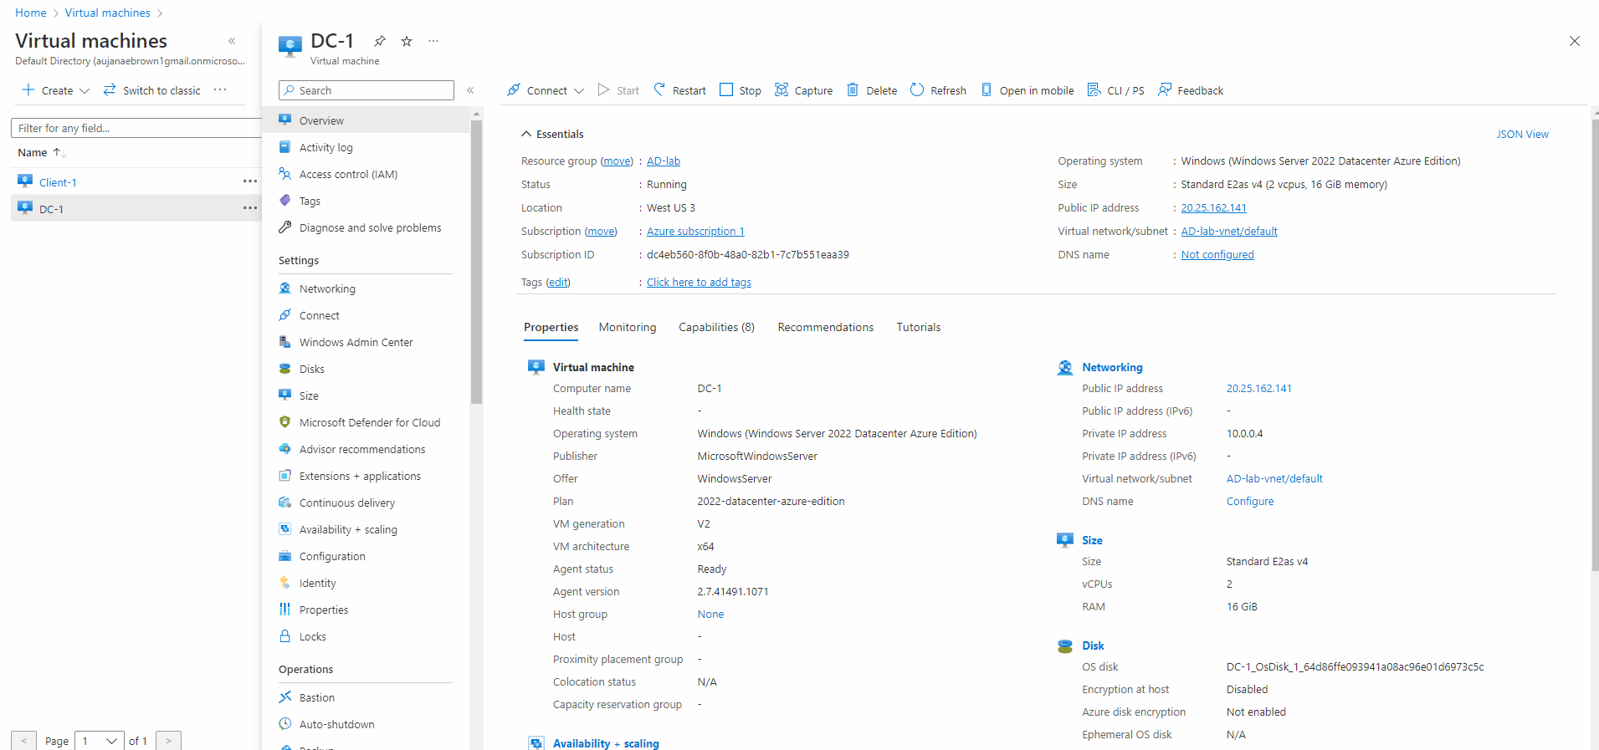
Task: Switch to the Tutorials tab
Action: [x=919, y=327]
